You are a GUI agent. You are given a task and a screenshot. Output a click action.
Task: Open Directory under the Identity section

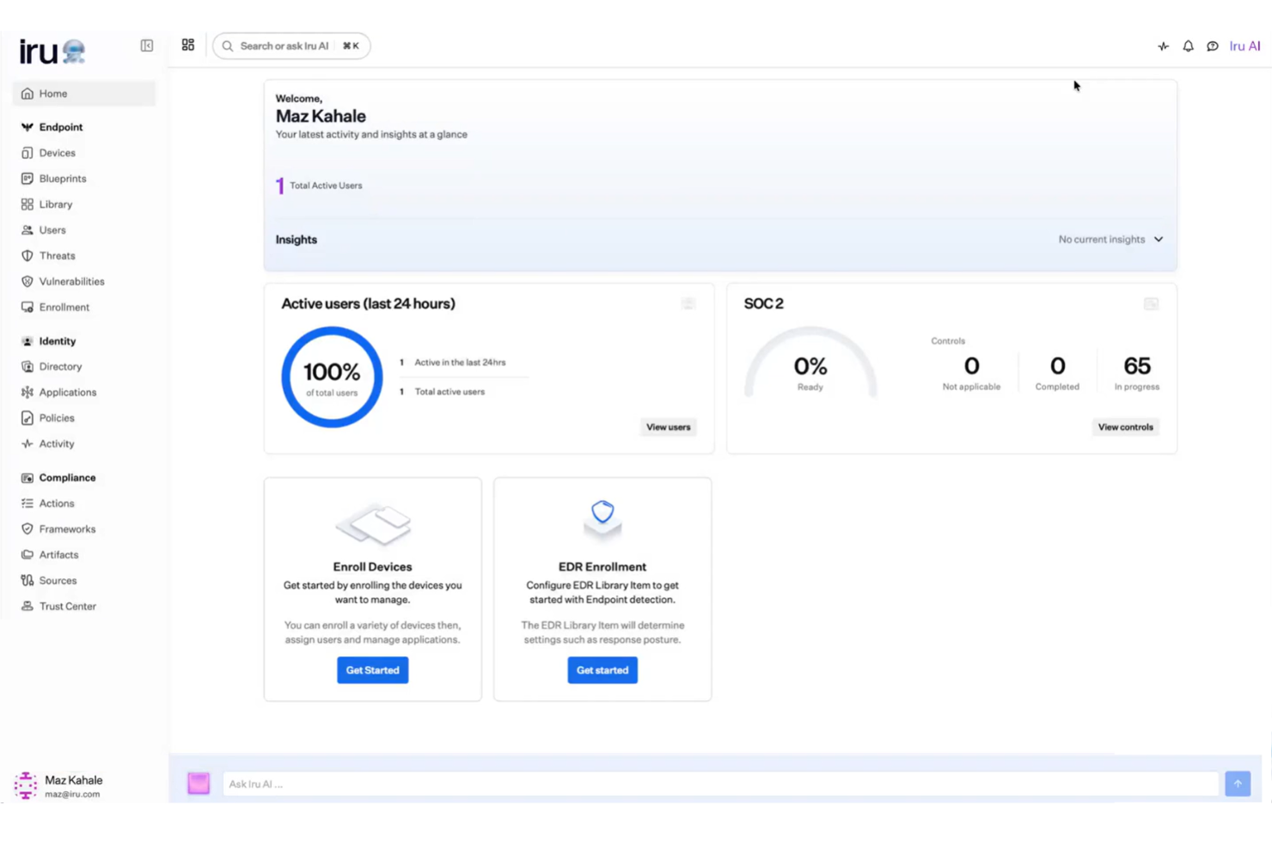(61, 366)
